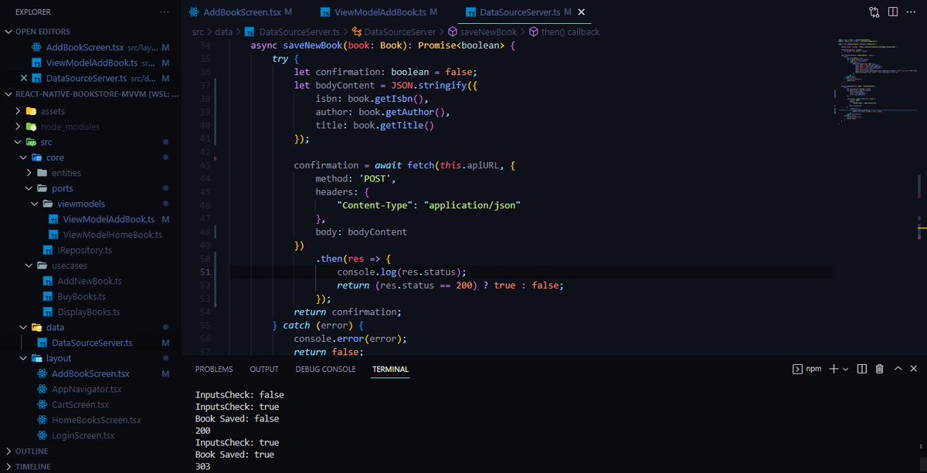This screenshot has height=473, width=927.
Task: Close the bottom terminal panel
Action: pyautogui.click(x=912, y=369)
